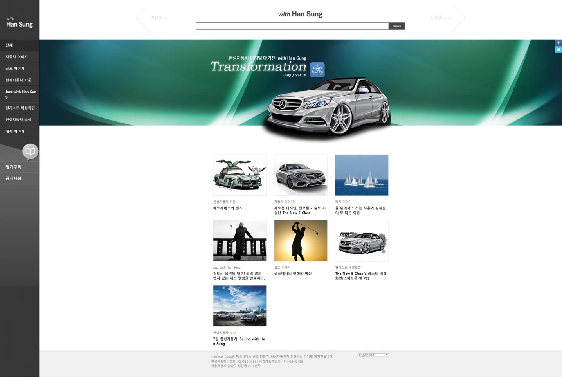Click category label 골프 이야기 under golfer image
This screenshot has width=562, height=377.
tap(282, 267)
